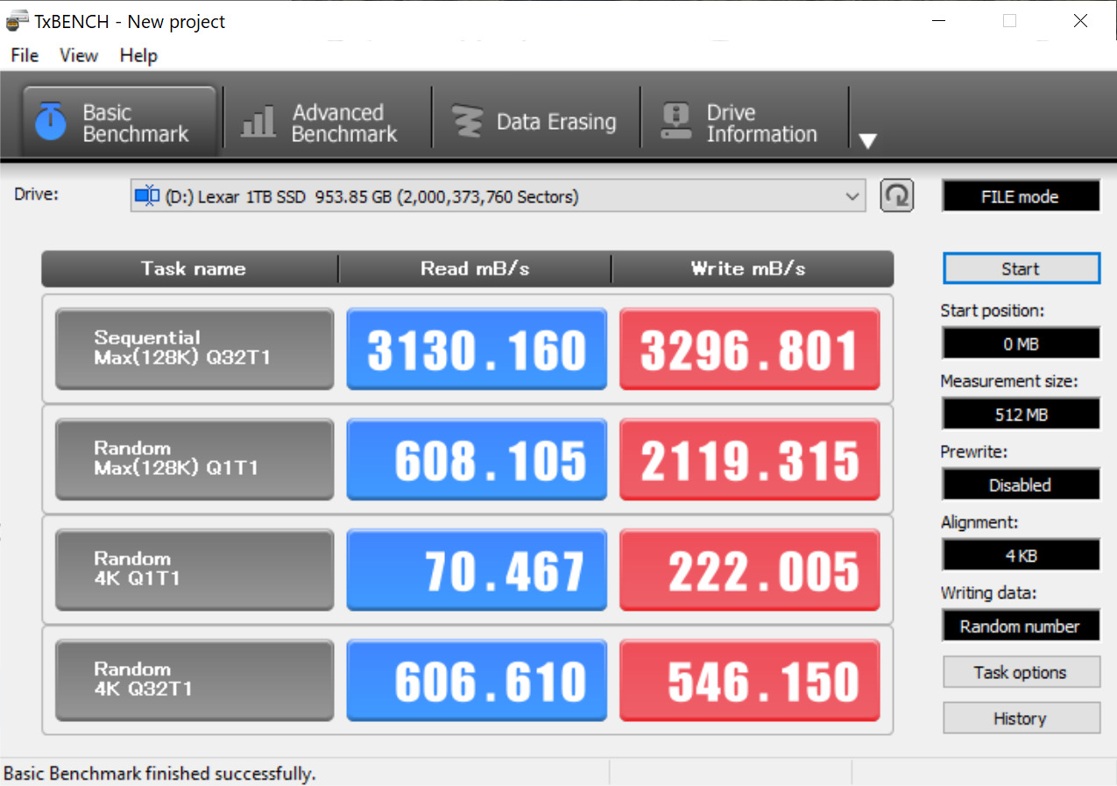Expand the toolbar overflow arrow
The height and width of the screenshot is (786, 1117).
(867, 141)
